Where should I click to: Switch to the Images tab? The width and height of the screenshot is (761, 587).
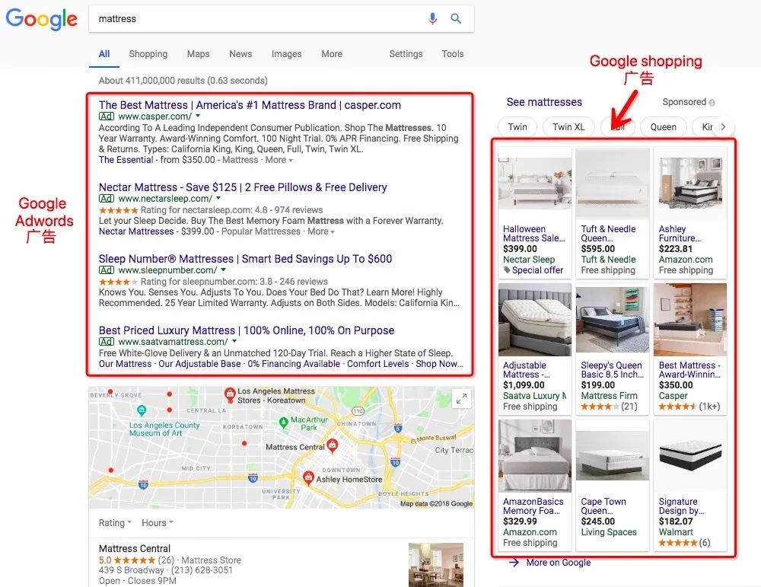pos(286,54)
